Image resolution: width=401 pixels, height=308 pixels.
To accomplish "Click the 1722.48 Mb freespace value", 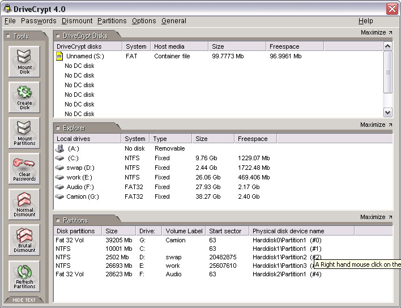I will click(x=254, y=168).
